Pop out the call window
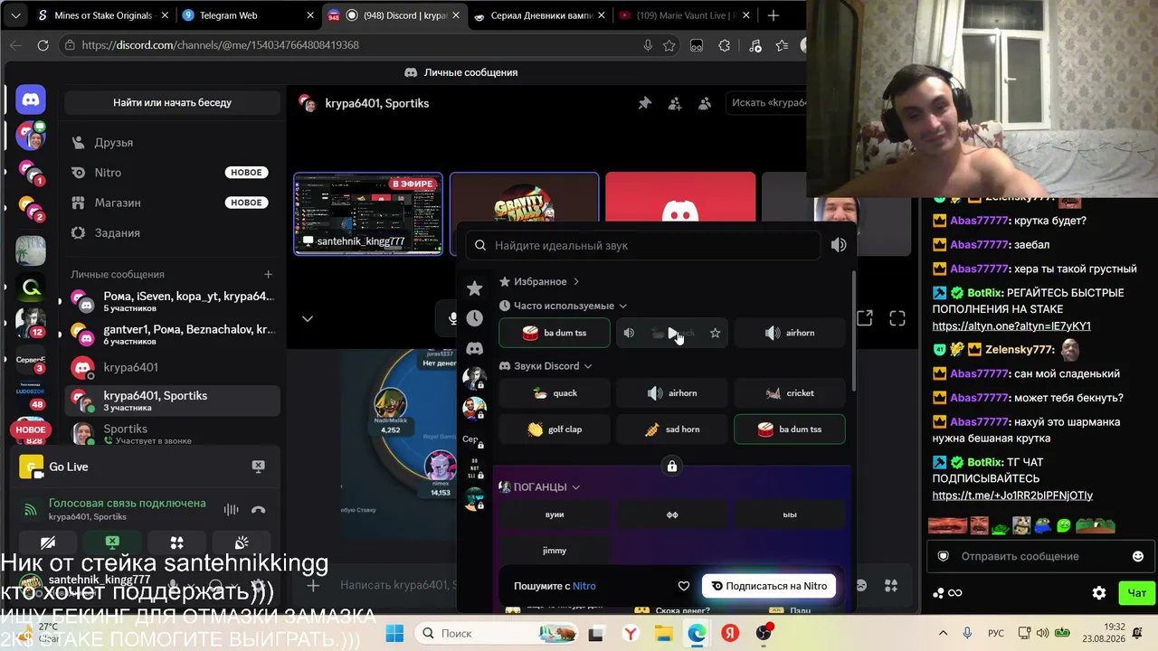The width and height of the screenshot is (1158, 651). [x=865, y=318]
